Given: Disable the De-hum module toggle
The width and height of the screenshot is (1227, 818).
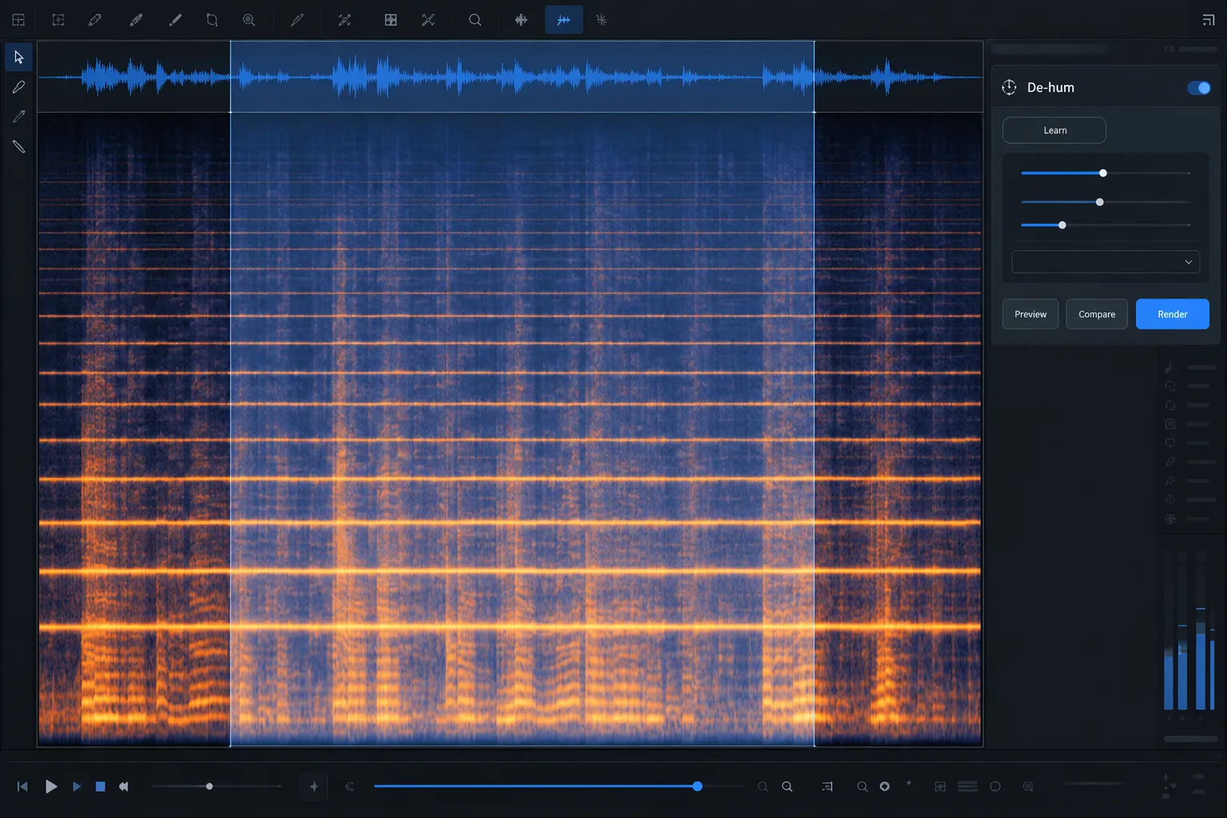Looking at the screenshot, I should 1199,88.
